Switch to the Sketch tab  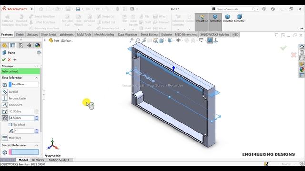tap(20, 34)
